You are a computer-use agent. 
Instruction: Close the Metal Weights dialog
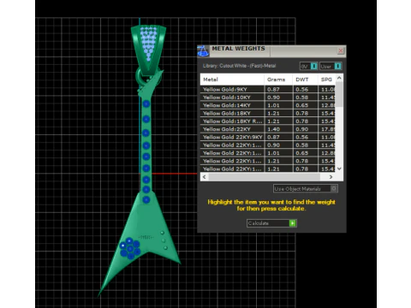(x=341, y=50)
